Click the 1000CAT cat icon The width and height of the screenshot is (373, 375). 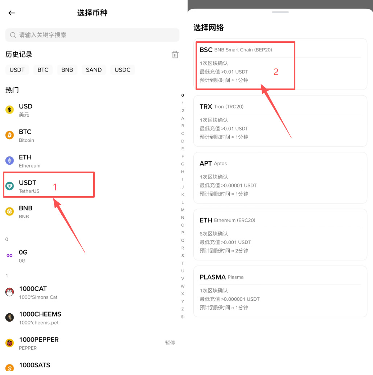point(9,292)
